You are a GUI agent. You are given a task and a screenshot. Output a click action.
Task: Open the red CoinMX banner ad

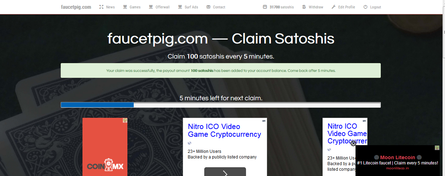coord(105,147)
